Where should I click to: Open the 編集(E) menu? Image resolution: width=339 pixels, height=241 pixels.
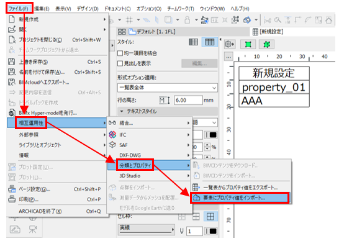tap(42, 9)
